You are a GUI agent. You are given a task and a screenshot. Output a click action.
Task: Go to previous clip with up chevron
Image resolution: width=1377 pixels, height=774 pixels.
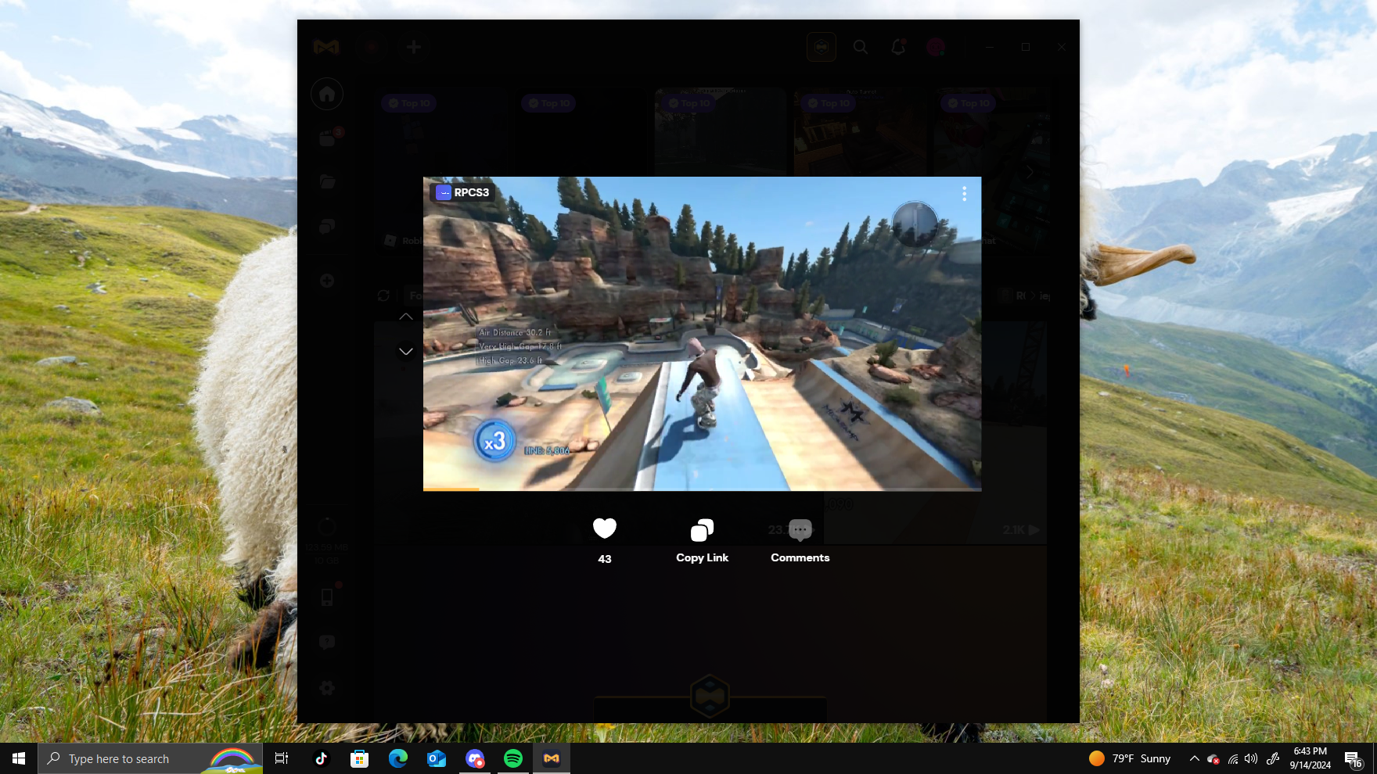click(405, 317)
